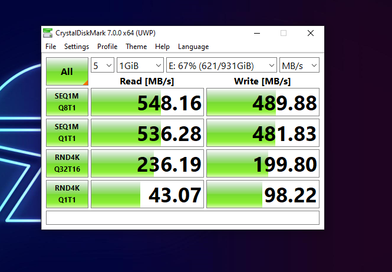Start the SEQ1M Q8T1 test
392x272 pixels.
67,102
